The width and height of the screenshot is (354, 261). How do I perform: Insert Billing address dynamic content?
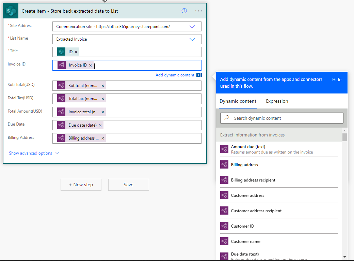click(x=279, y=164)
